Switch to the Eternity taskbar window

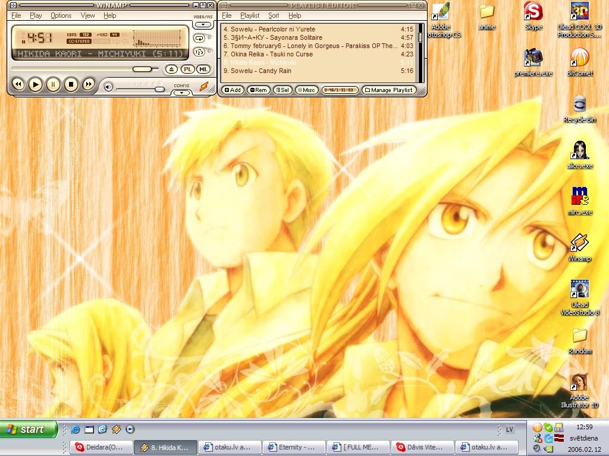pos(294,448)
